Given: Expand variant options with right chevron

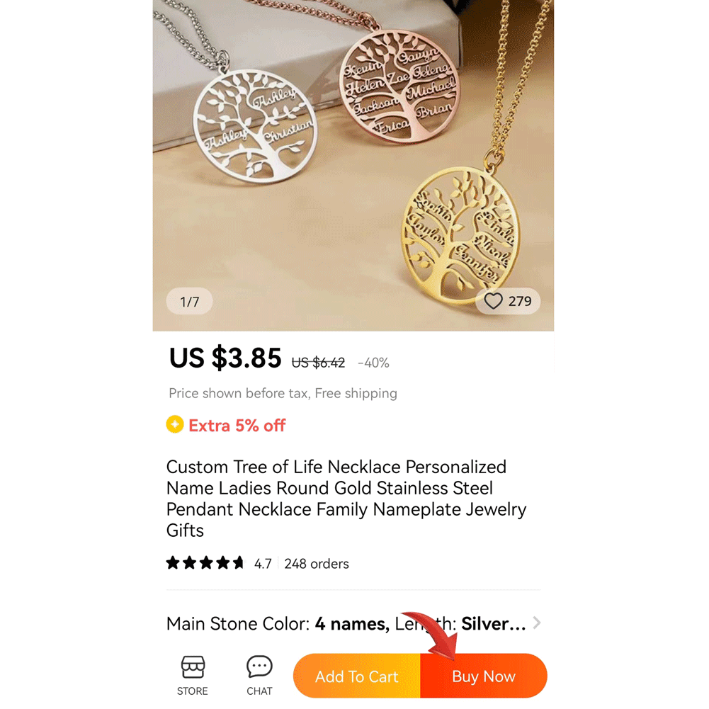Looking at the screenshot, I should [x=537, y=623].
